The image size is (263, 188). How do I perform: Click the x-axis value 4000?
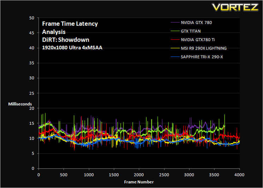tap(239, 175)
